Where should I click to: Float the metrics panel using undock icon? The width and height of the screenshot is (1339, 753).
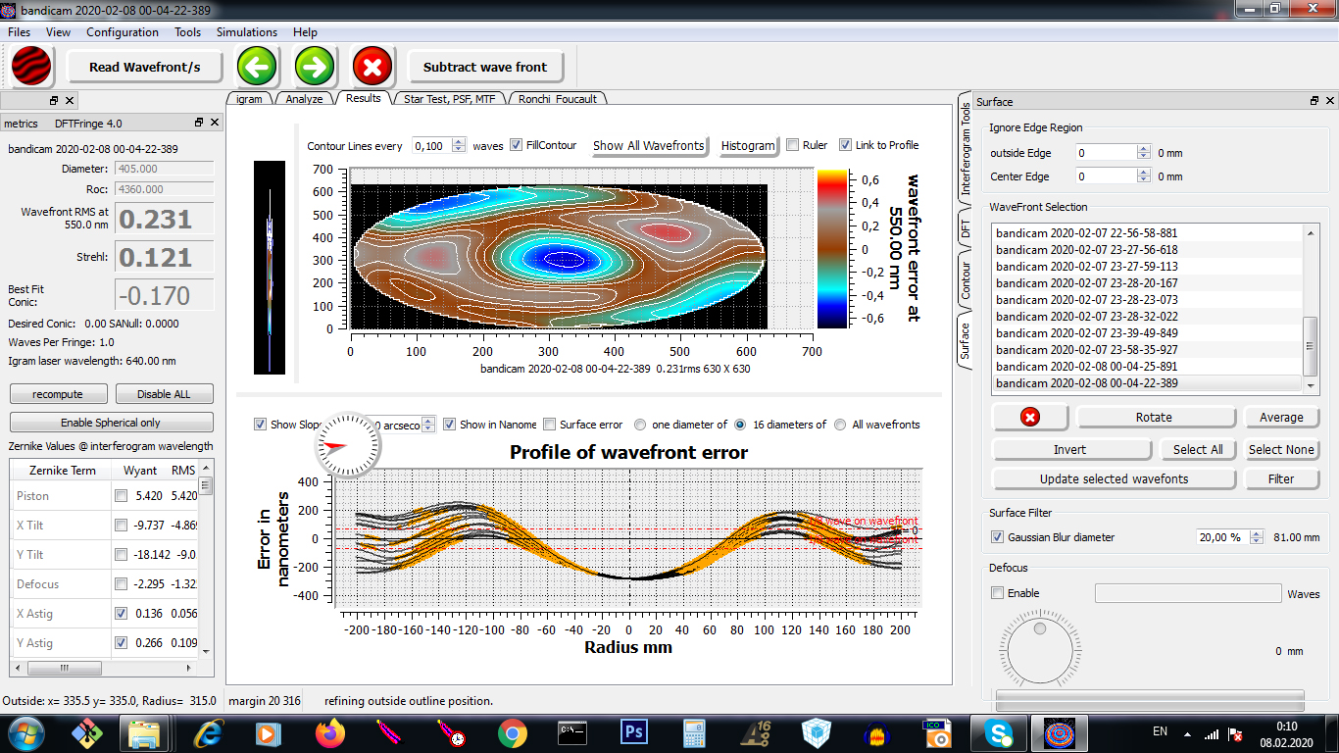point(199,123)
